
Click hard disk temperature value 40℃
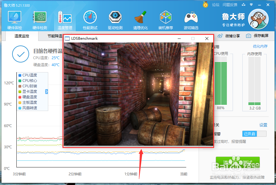[x=56, y=65]
